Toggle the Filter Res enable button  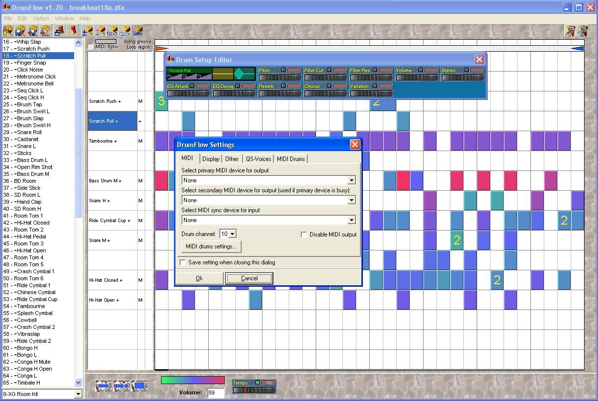coord(375,70)
